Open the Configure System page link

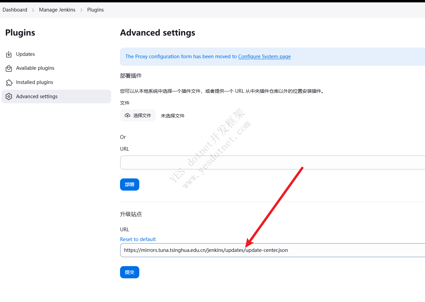point(264,57)
